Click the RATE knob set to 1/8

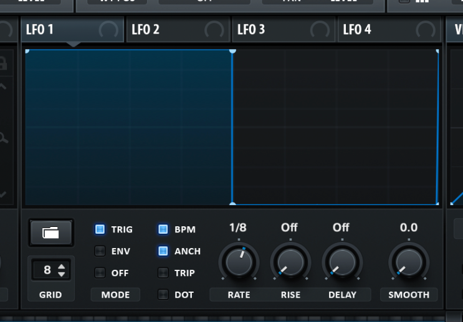pyautogui.click(x=239, y=262)
